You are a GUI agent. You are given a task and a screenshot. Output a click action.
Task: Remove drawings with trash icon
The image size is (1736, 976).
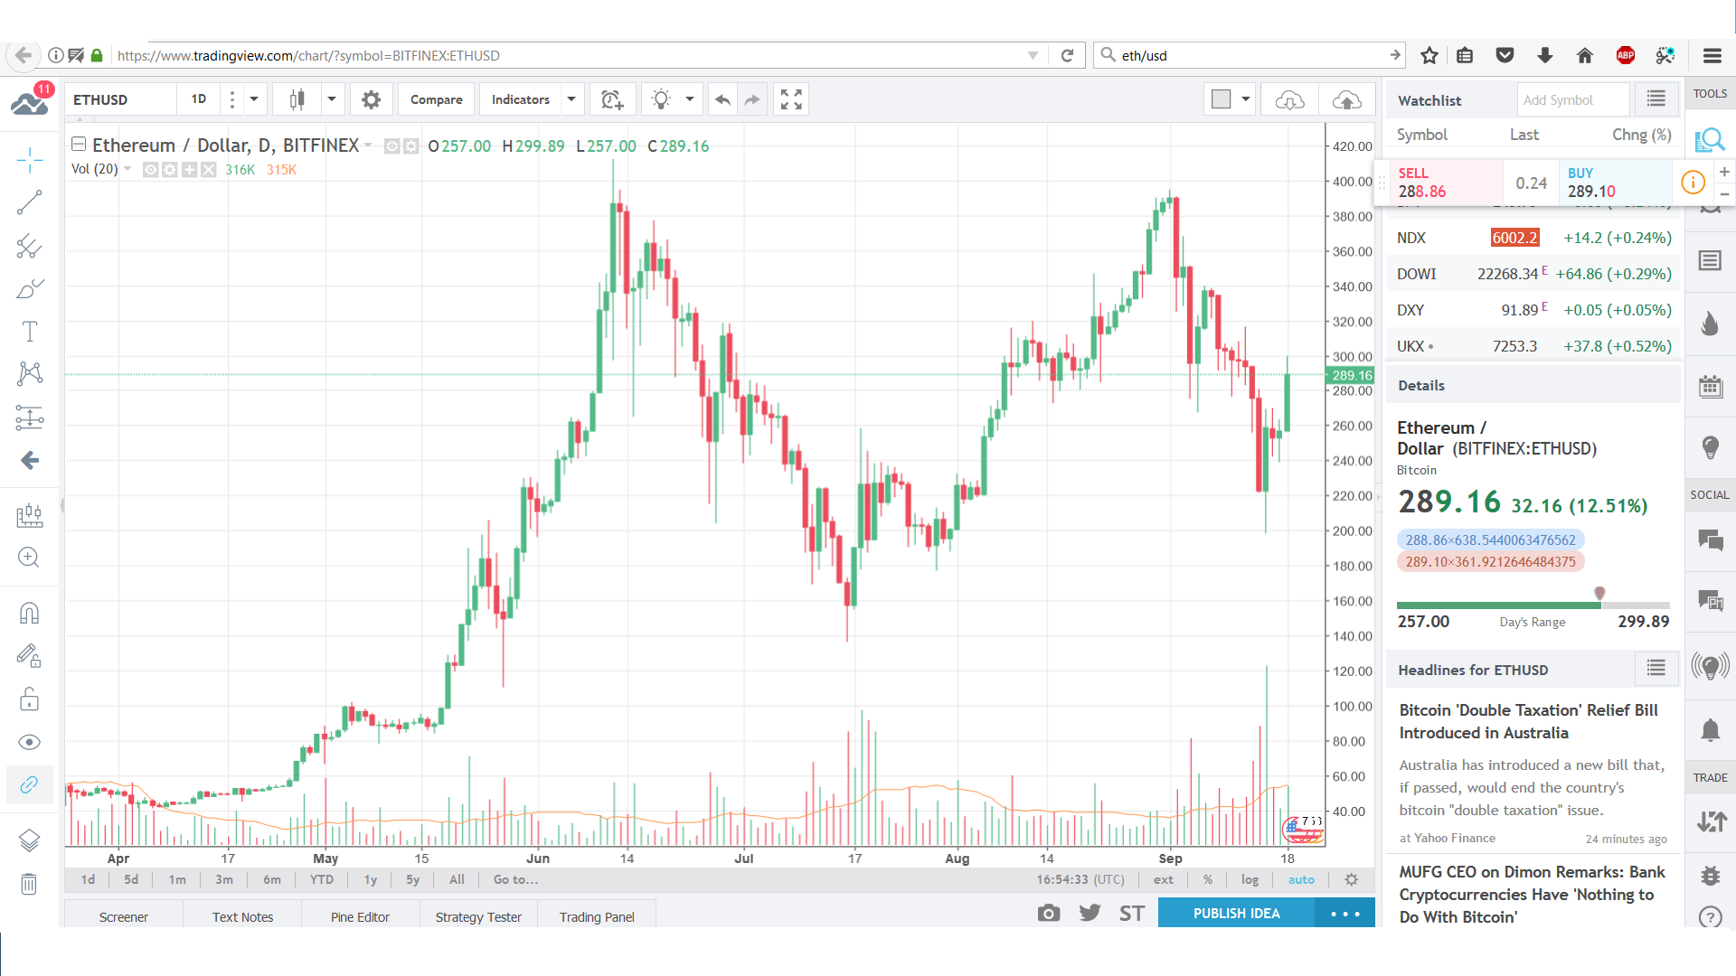29,884
